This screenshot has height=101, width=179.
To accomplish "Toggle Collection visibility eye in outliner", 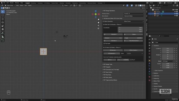I will point(175,10).
